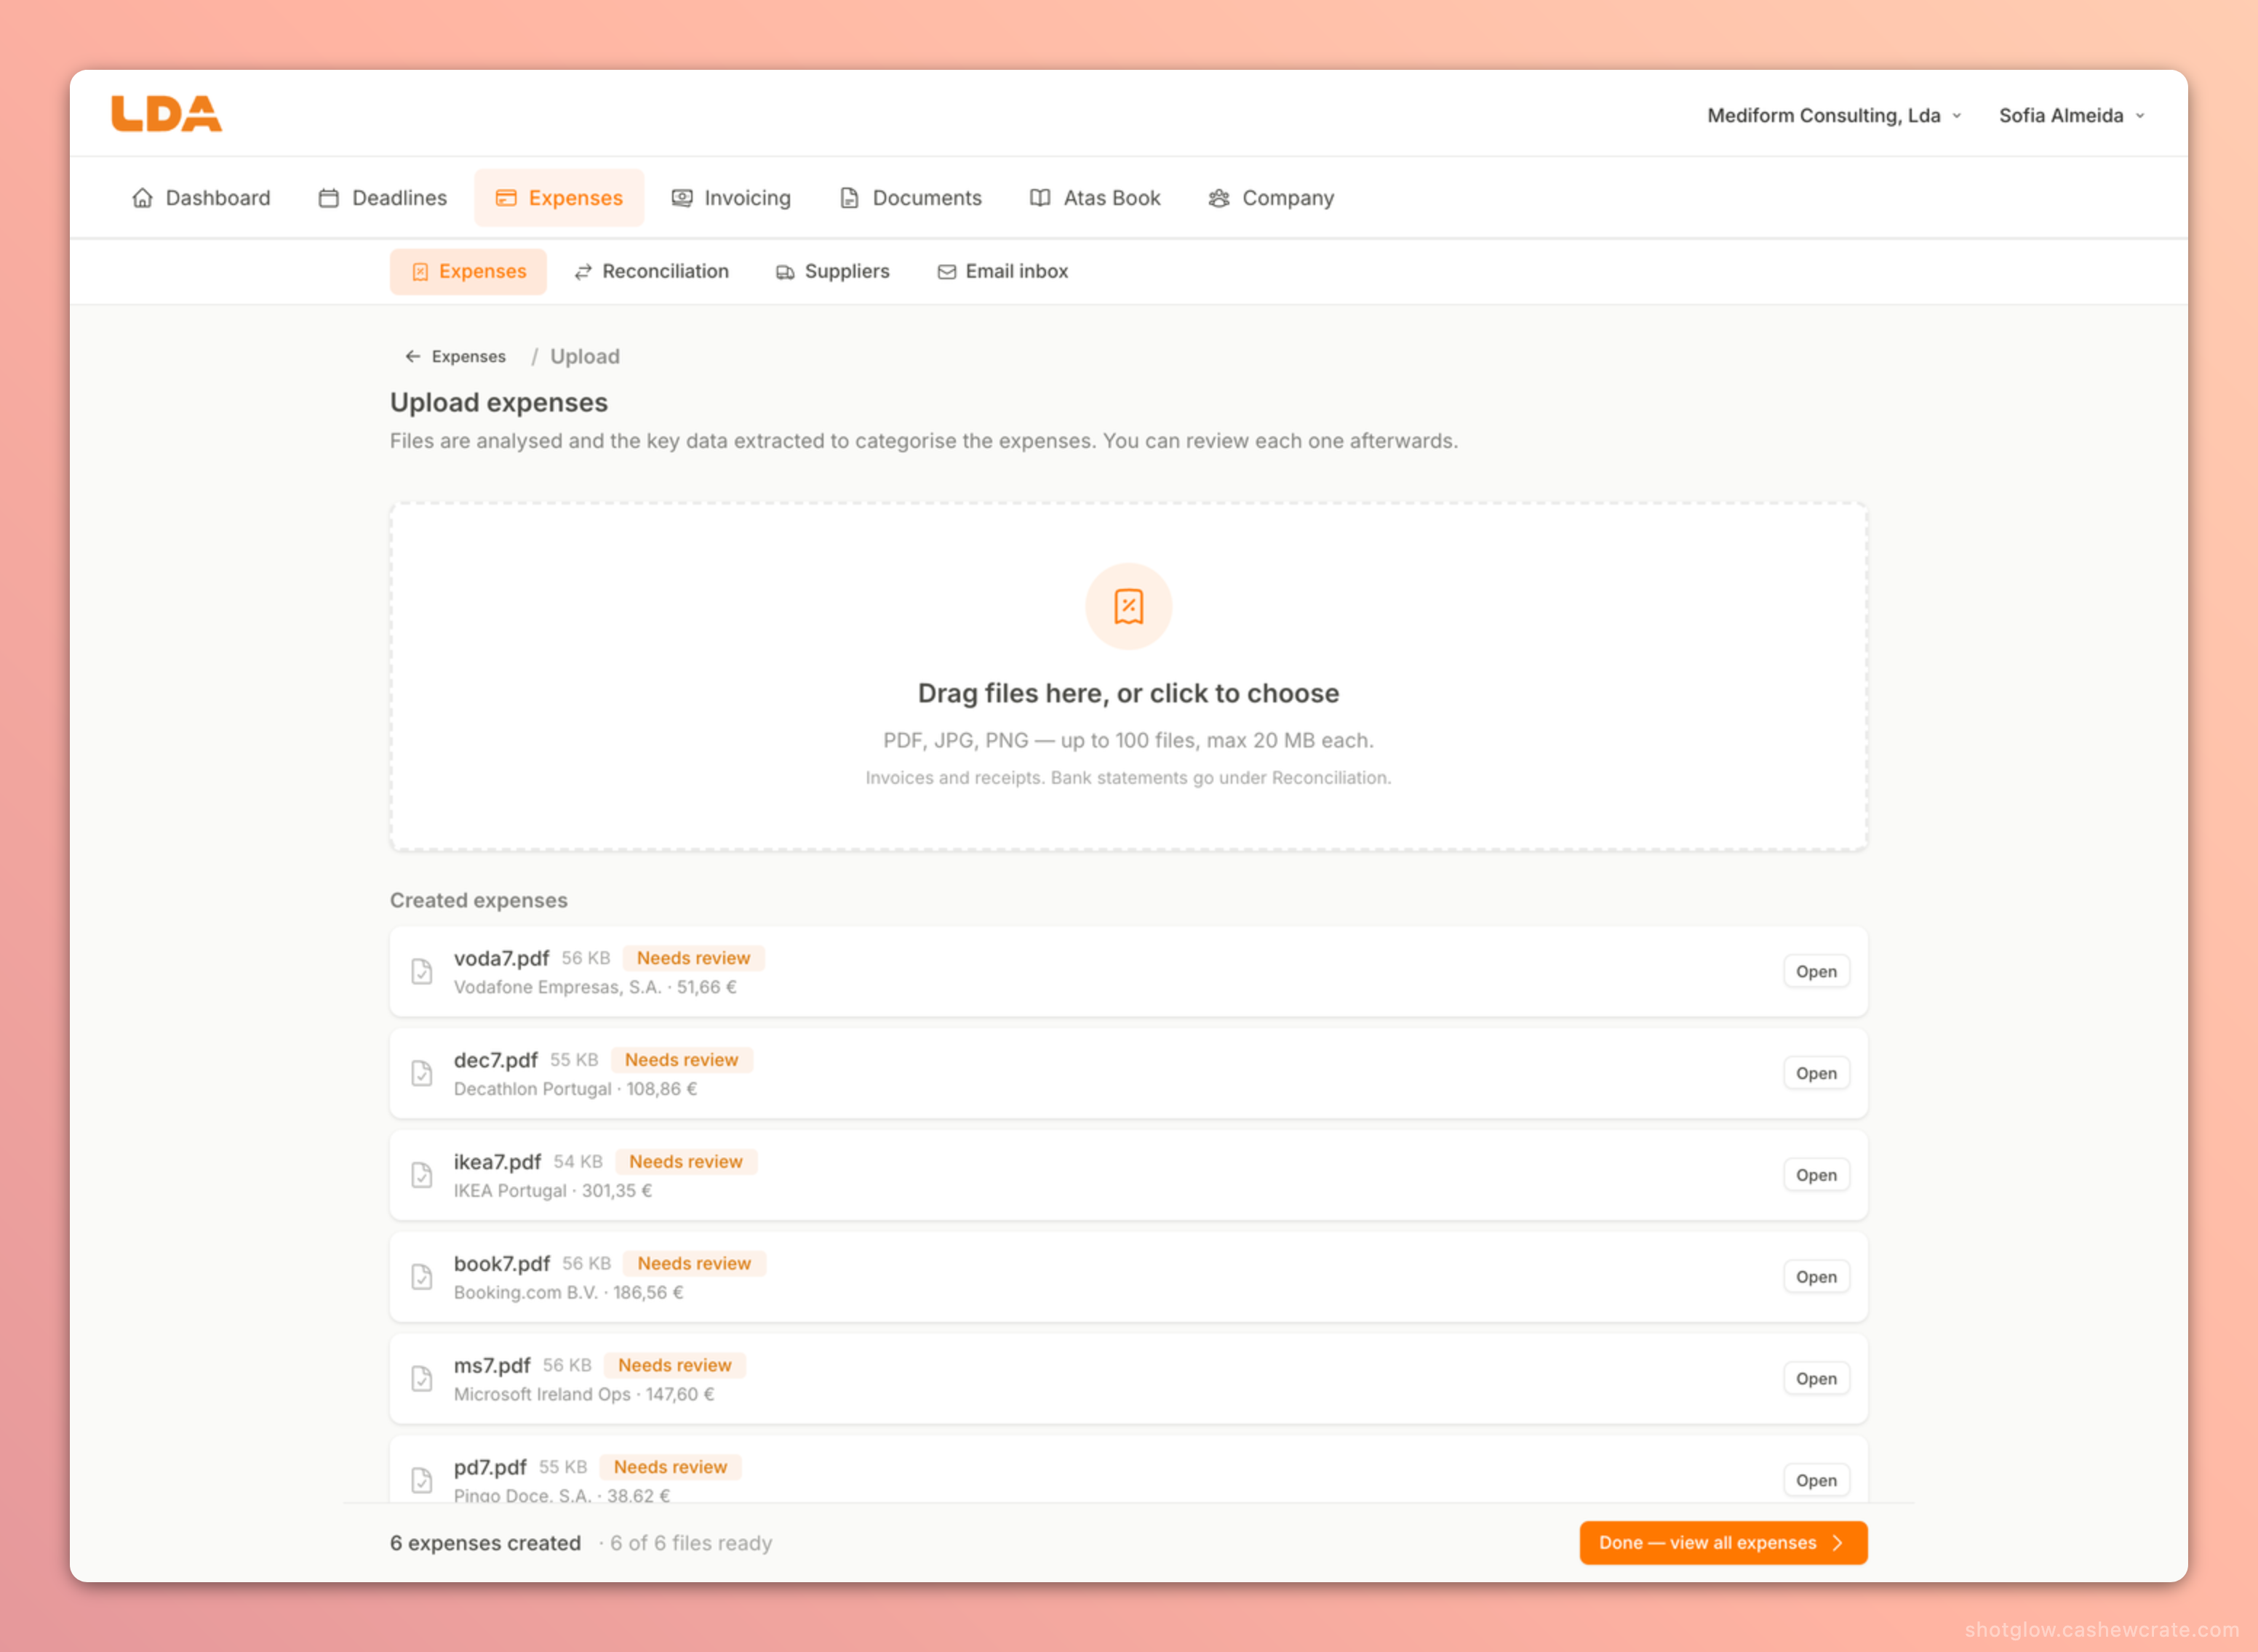This screenshot has height=1652, width=2258.
Task: Click the file icon for ms7.pdf
Action: click(x=422, y=1379)
